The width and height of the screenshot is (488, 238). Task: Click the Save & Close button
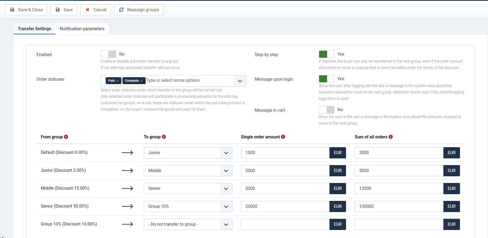(26, 10)
